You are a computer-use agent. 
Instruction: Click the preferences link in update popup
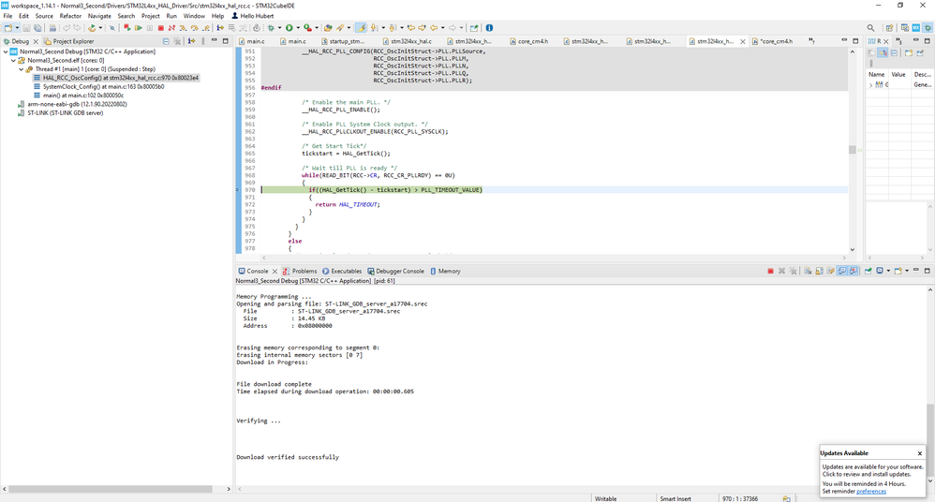pos(870,491)
